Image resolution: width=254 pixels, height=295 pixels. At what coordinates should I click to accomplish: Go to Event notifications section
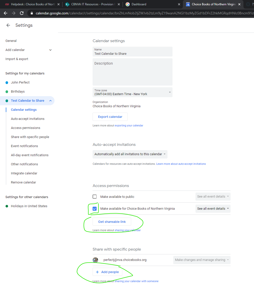pos(24,146)
